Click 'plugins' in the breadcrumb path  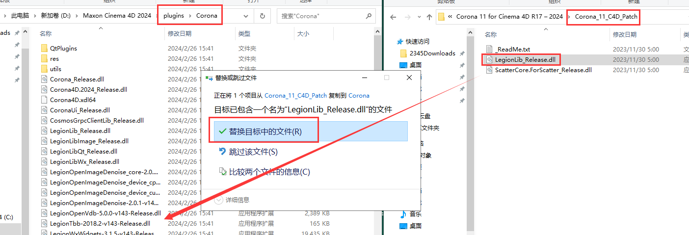pyautogui.click(x=174, y=16)
